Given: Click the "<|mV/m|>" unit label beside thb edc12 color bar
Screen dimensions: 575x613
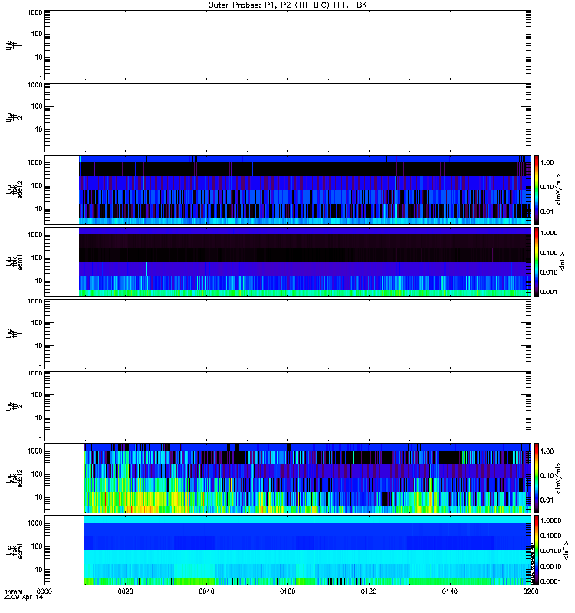Looking at the screenshot, I should (559, 189).
